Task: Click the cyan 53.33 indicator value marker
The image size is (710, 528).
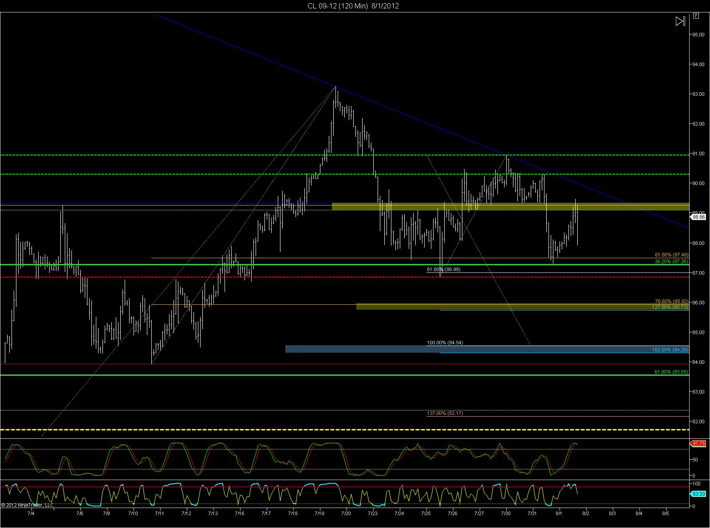Action: (699, 493)
